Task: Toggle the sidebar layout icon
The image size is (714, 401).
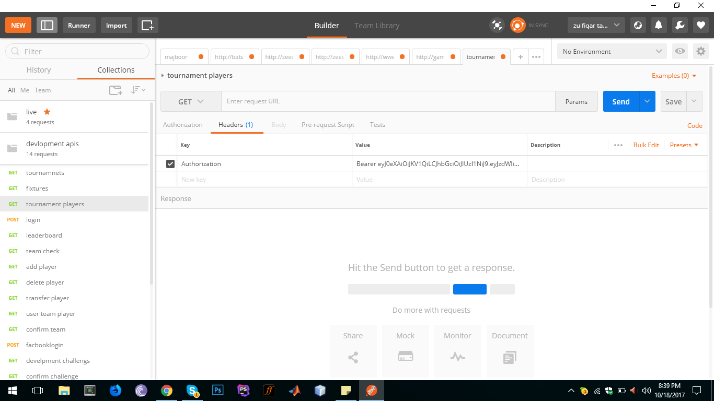Action: click(47, 25)
